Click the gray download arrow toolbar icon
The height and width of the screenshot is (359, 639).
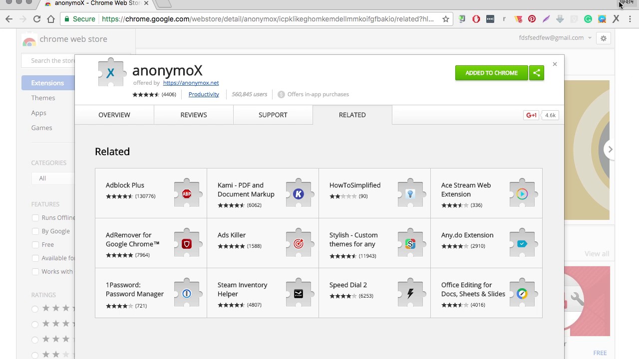coord(560,19)
